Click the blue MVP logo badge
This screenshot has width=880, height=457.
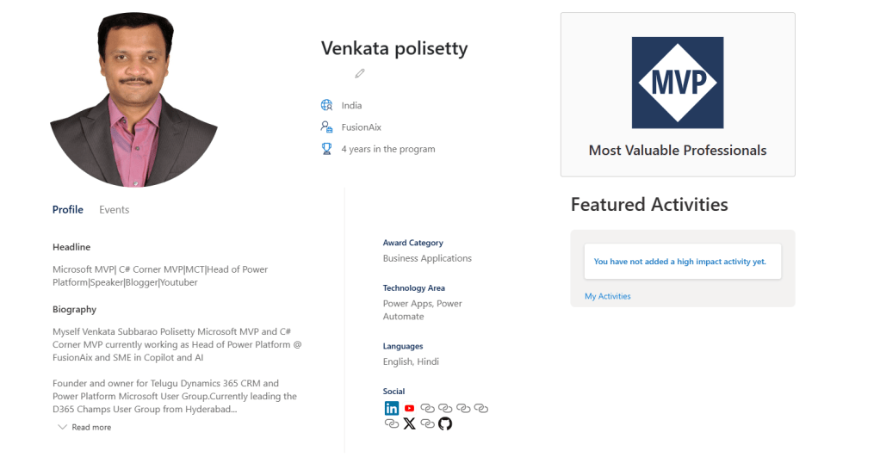678,83
